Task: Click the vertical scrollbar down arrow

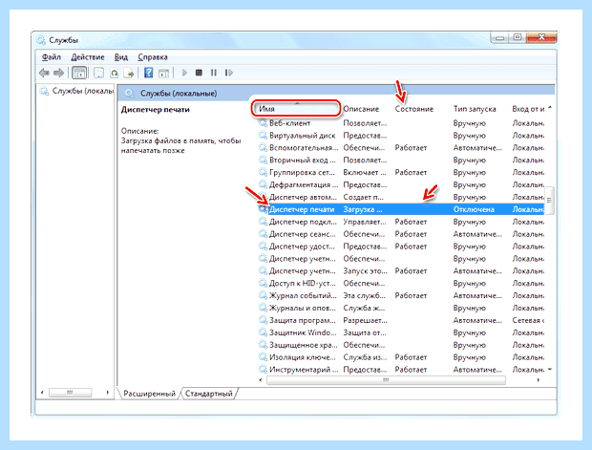Action: (550, 369)
